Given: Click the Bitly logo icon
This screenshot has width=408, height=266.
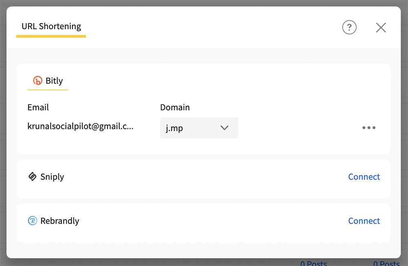Looking at the screenshot, I should tap(38, 81).
